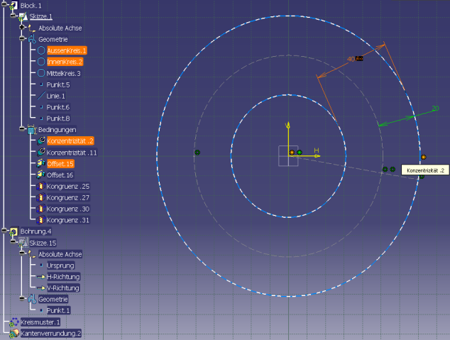Viewport: 450px width, 340px height.
Task: Select the H-Richtung tree entry
Action: point(63,277)
